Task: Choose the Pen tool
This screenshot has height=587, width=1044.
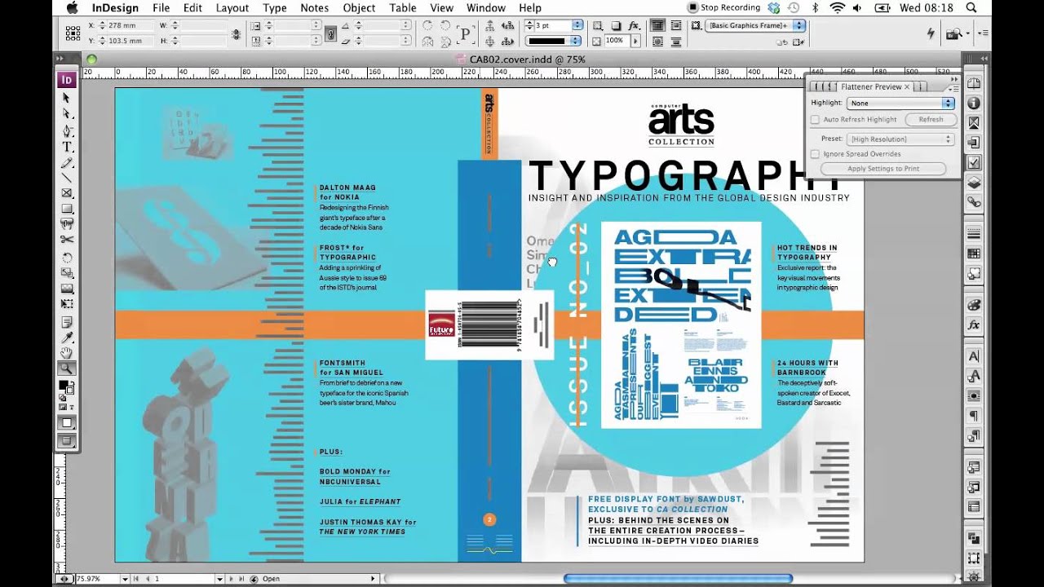Action: pyautogui.click(x=67, y=130)
